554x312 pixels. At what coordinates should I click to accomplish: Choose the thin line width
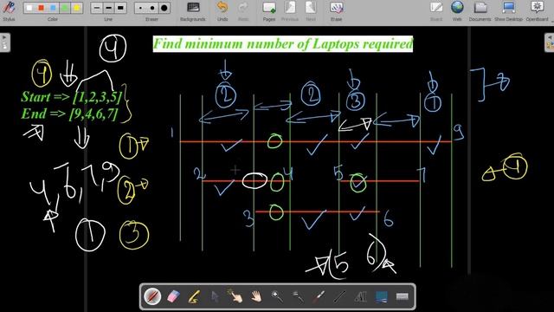click(x=97, y=8)
